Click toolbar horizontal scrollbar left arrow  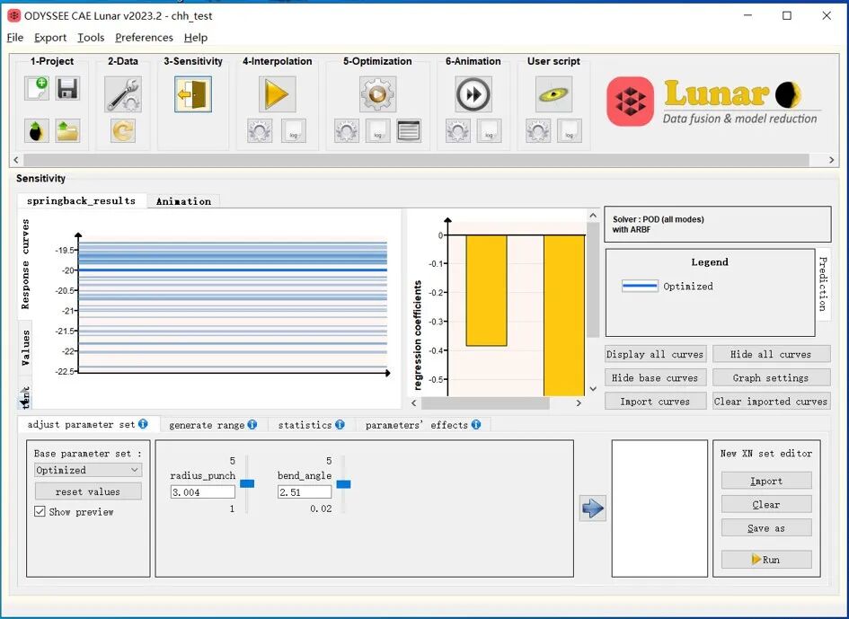pyautogui.click(x=16, y=160)
